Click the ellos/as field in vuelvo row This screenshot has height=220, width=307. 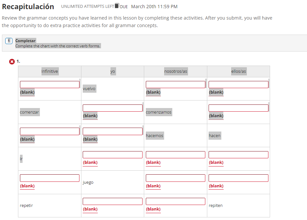[x=238, y=85]
